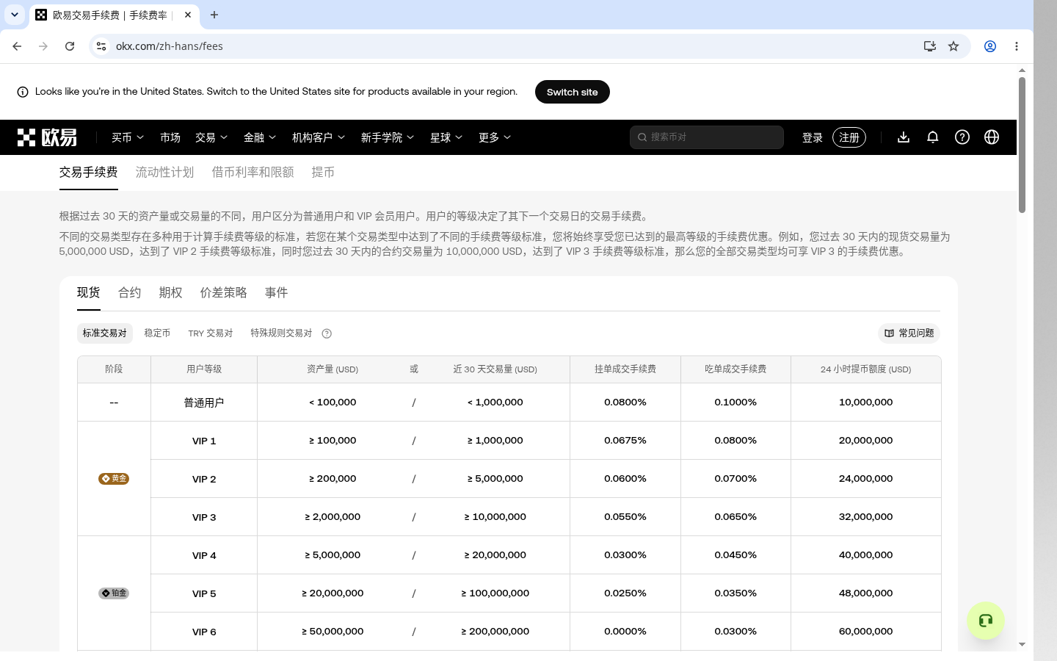Click the help question mark icon in navbar

click(962, 137)
